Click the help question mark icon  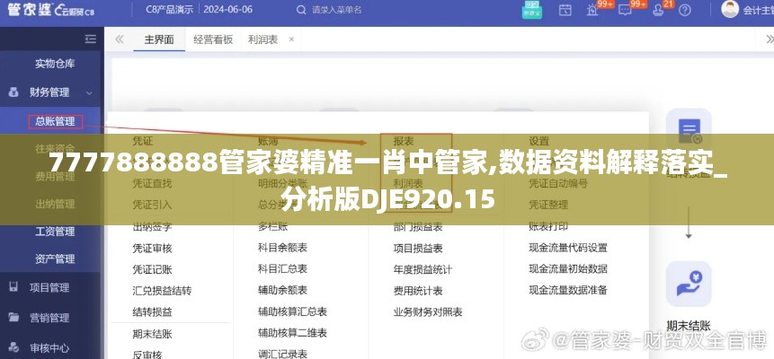[x=688, y=11]
